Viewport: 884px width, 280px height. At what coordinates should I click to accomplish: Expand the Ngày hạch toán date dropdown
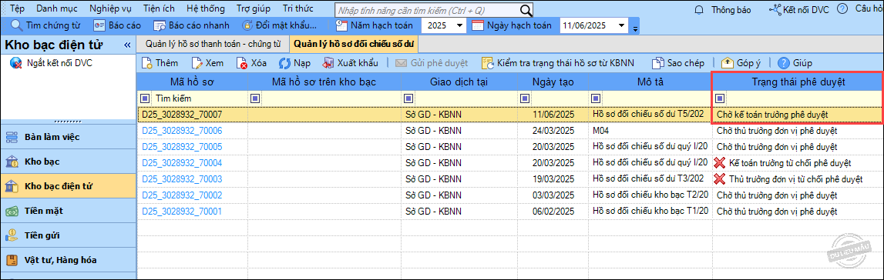[621, 25]
